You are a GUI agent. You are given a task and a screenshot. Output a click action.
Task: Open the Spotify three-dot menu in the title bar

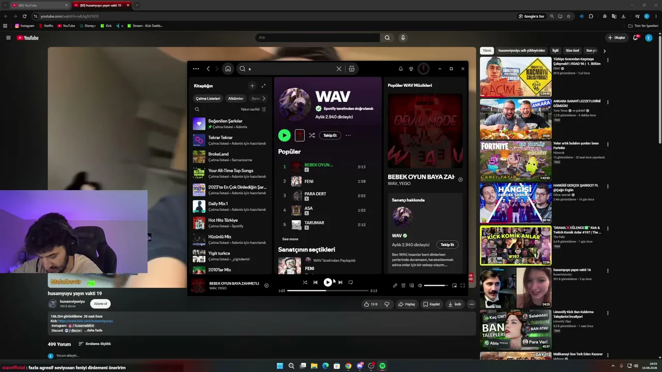(195, 69)
